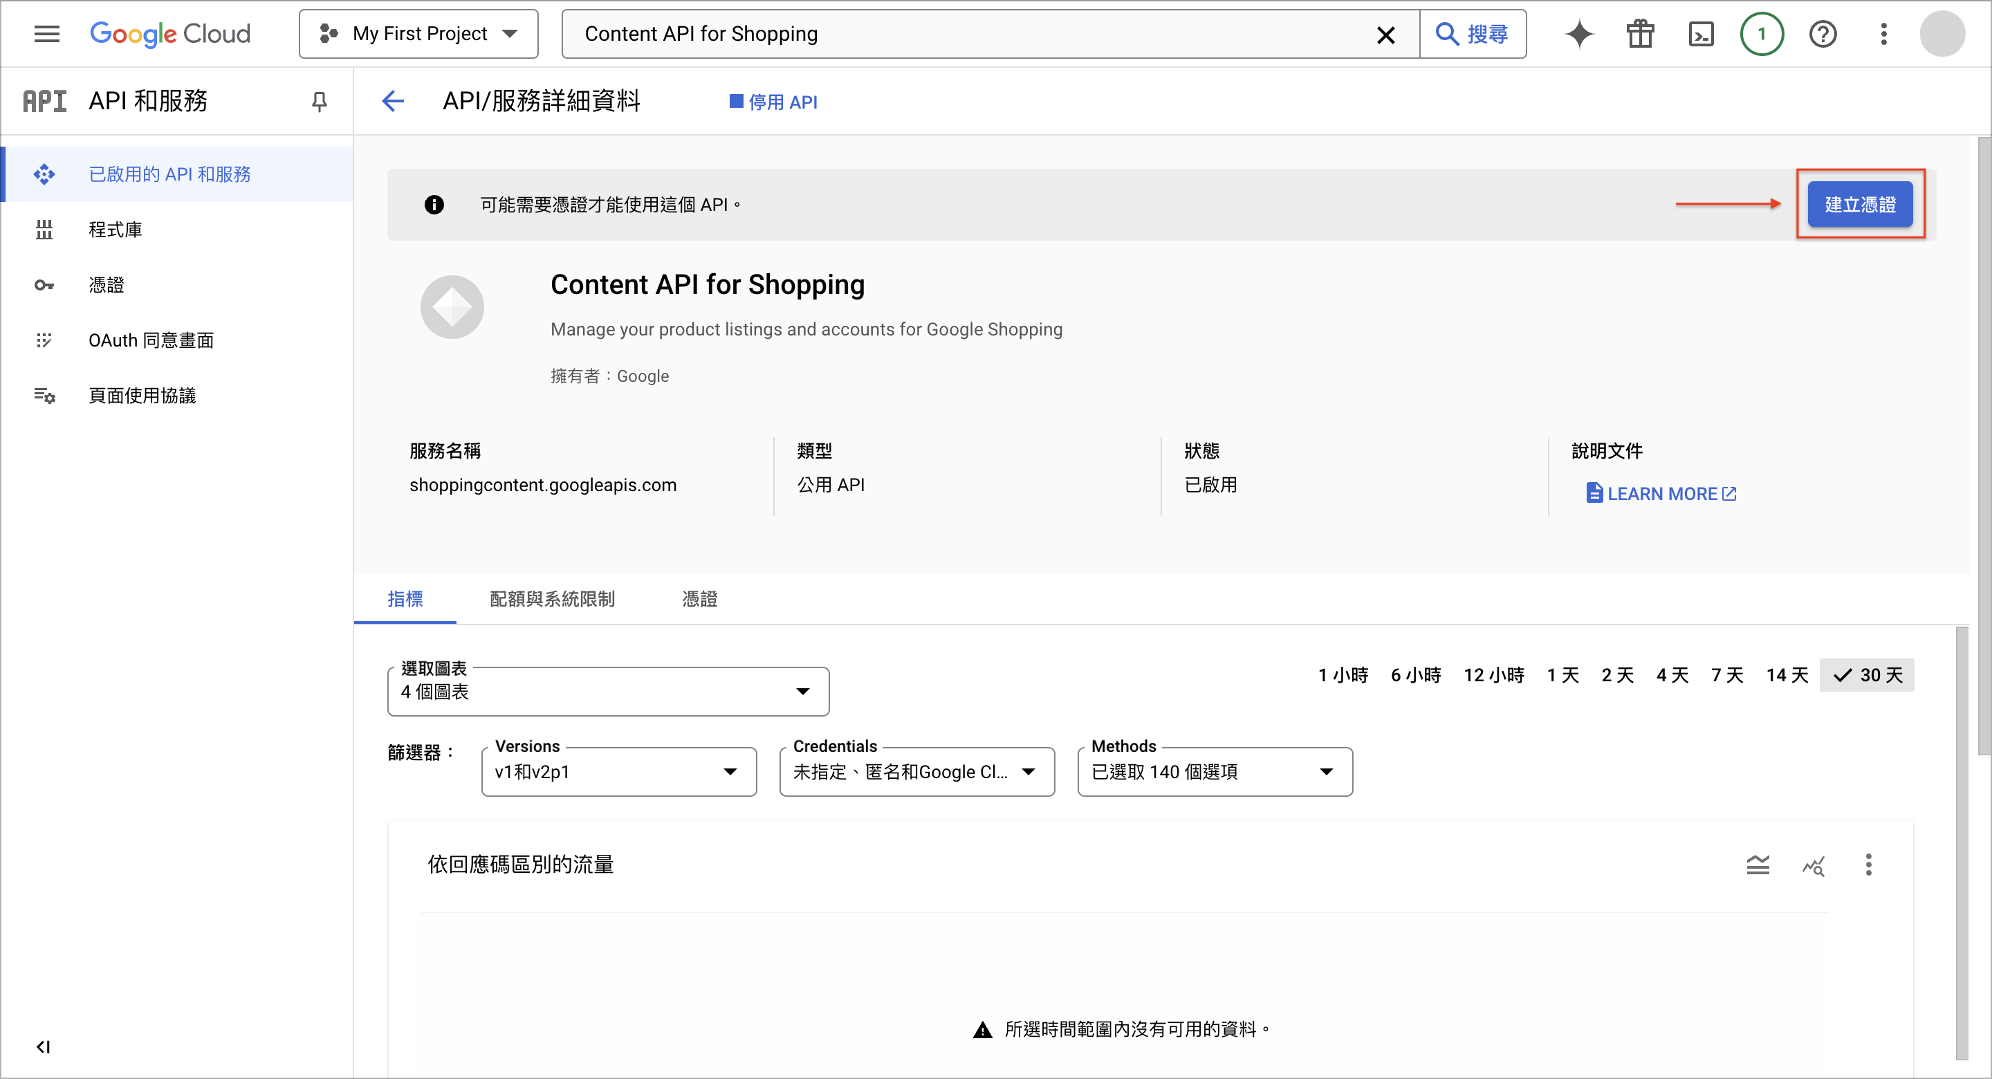Activate Cloud Shell terminal icon

[x=1701, y=34]
